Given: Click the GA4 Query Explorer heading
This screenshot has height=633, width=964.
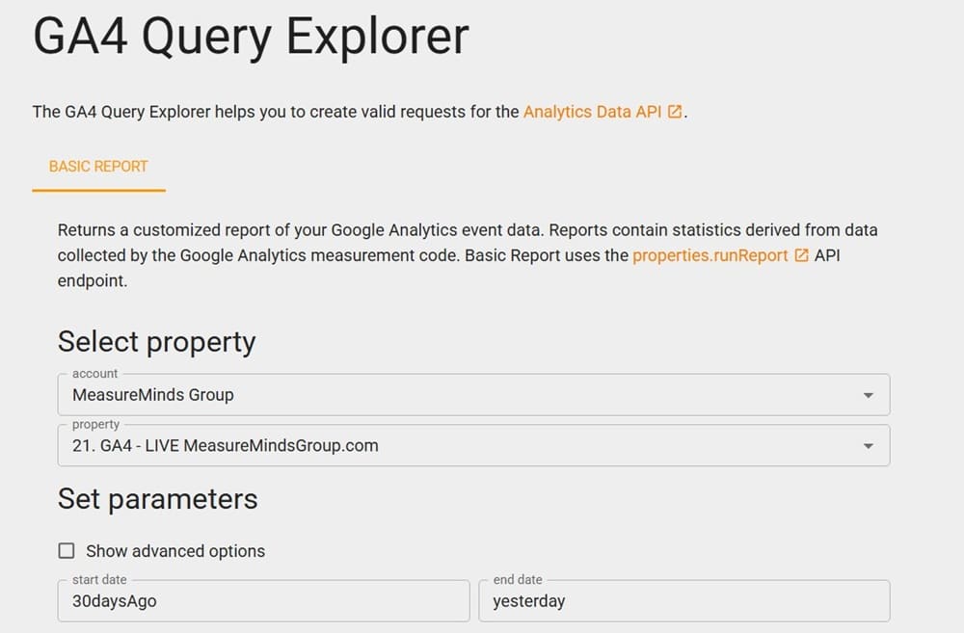Looking at the screenshot, I should click(x=251, y=37).
